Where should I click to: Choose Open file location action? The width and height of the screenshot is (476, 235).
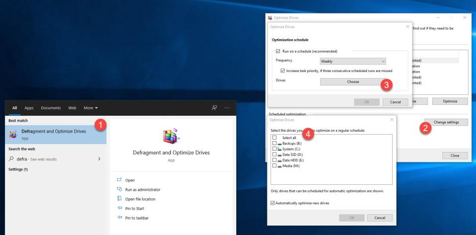[140, 199]
